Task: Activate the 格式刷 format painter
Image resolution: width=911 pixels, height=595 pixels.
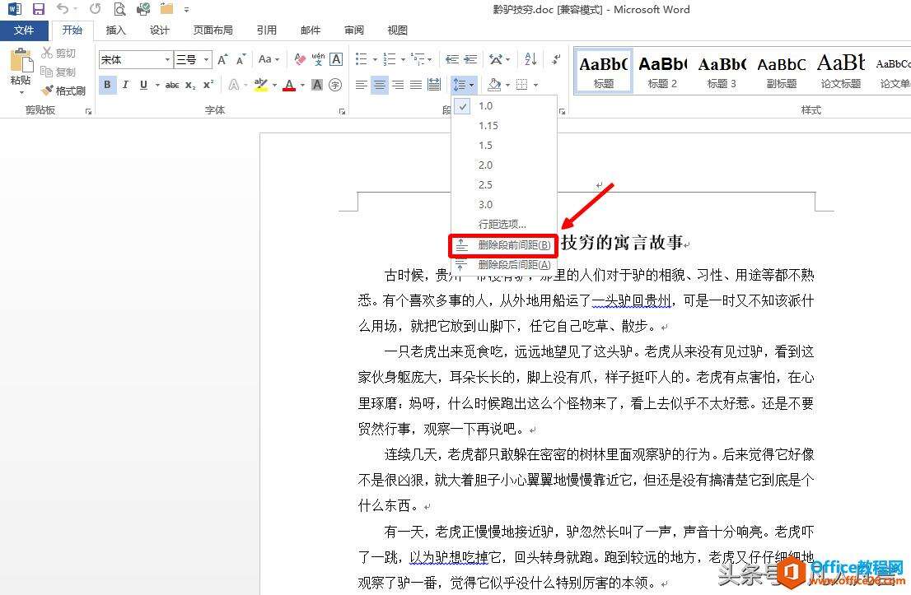Action: tap(64, 91)
